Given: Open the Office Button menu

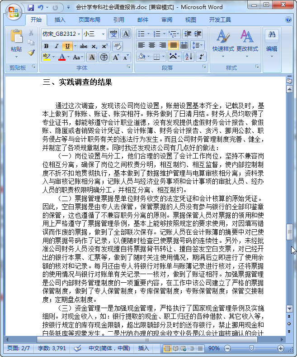Looking at the screenshot, I should pyautogui.click(x=14, y=12).
